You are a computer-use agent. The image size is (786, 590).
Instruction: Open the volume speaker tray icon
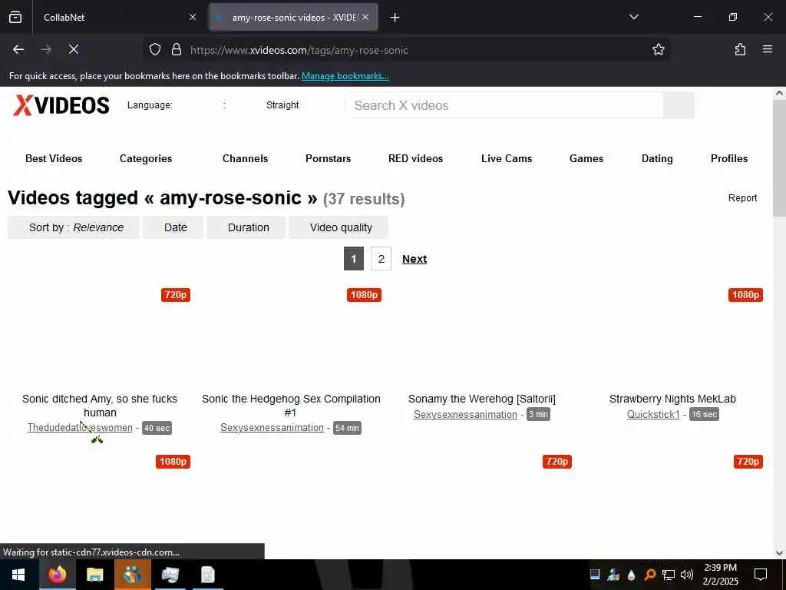(687, 575)
